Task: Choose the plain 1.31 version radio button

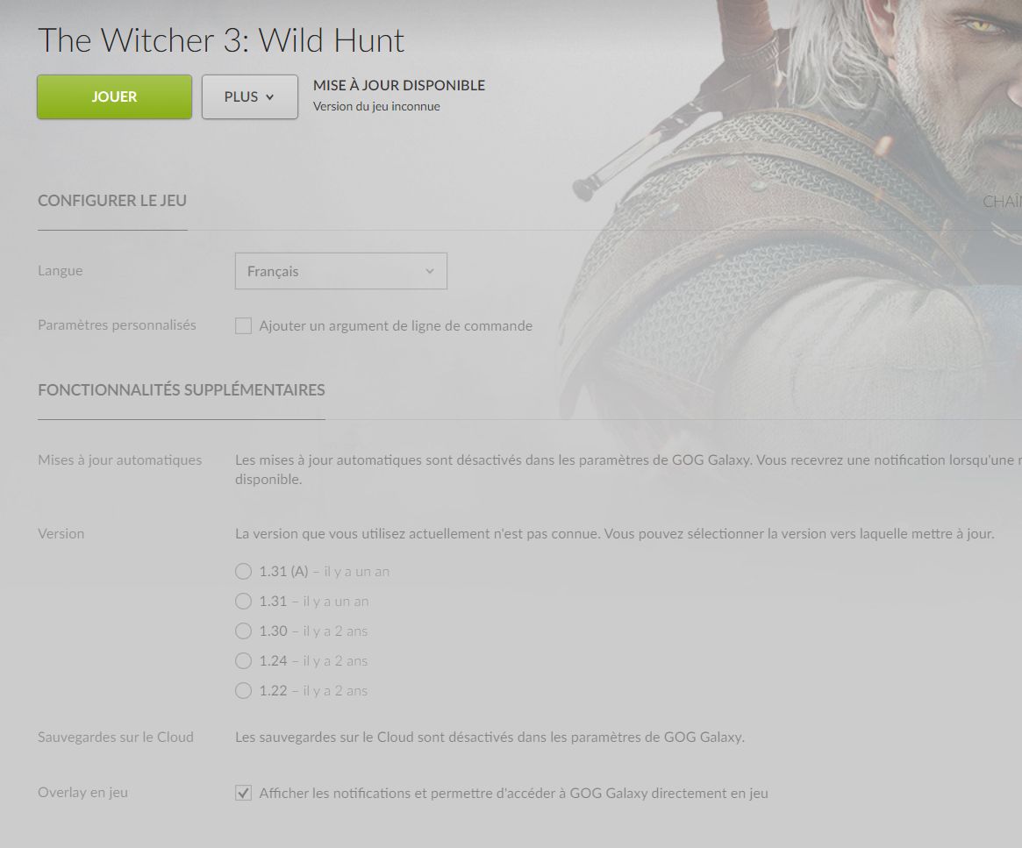Action: coord(243,602)
